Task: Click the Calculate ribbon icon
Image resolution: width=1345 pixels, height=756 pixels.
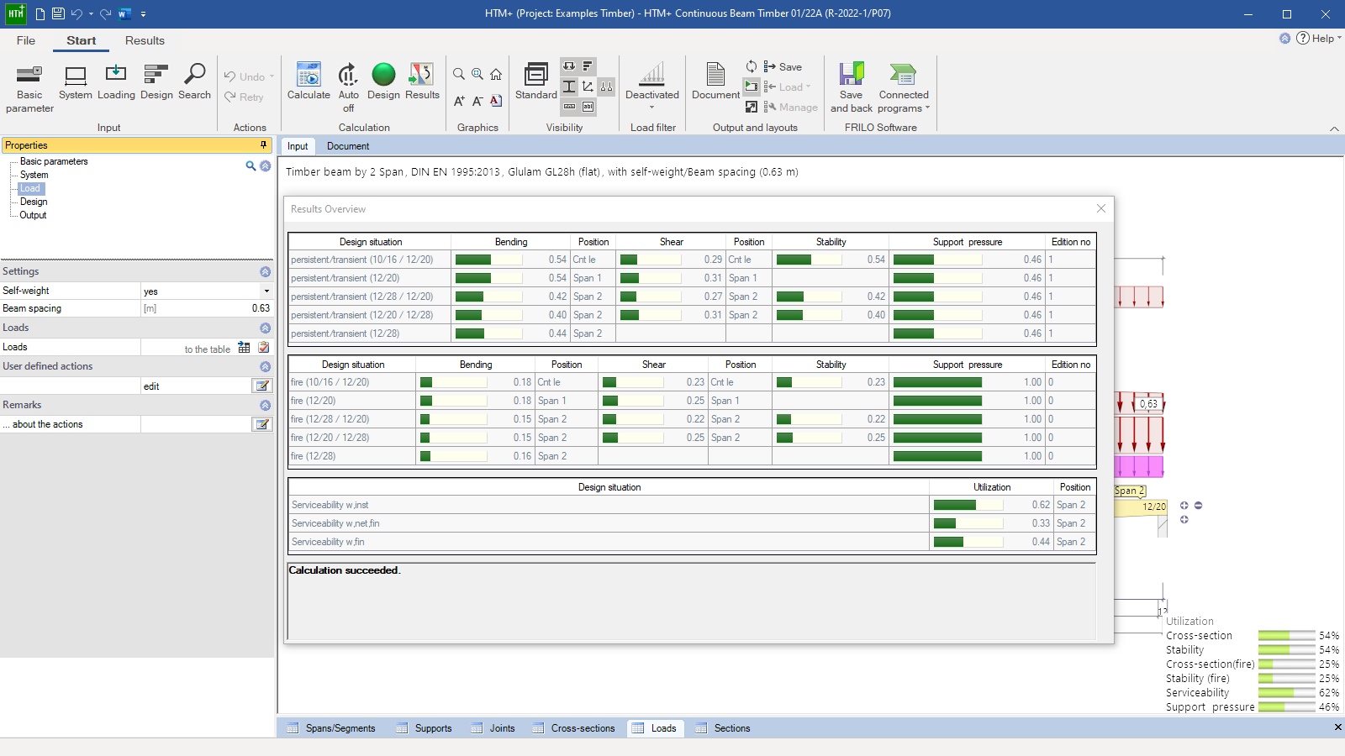Action: pyautogui.click(x=309, y=82)
